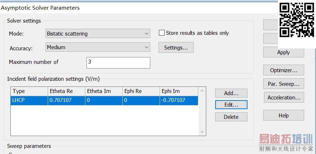Open the Optimizer... dialog
This screenshot has height=154, width=316.
[x=283, y=70]
